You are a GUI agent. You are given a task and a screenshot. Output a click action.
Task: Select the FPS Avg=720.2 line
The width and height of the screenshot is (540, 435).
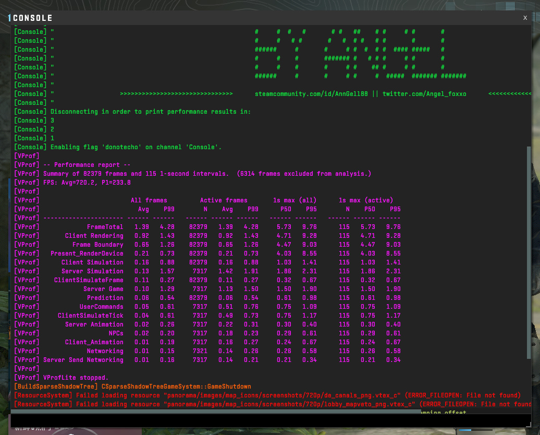pyautogui.click(x=72, y=183)
